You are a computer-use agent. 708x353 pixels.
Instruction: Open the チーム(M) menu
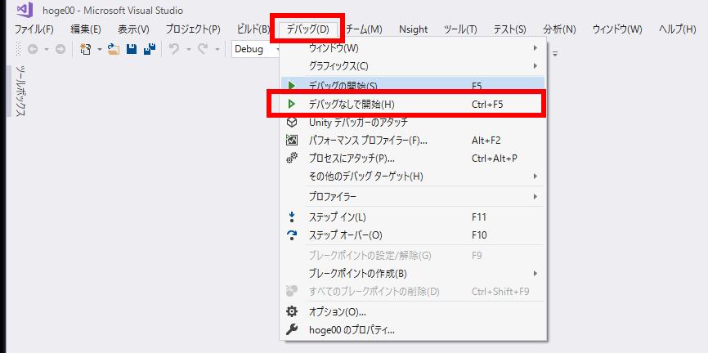pyautogui.click(x=364, y=29)
